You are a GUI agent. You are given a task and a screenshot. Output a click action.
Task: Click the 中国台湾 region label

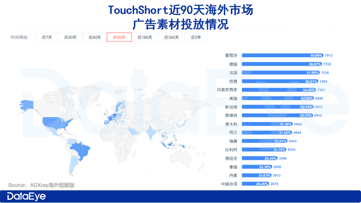click(229, 184)
